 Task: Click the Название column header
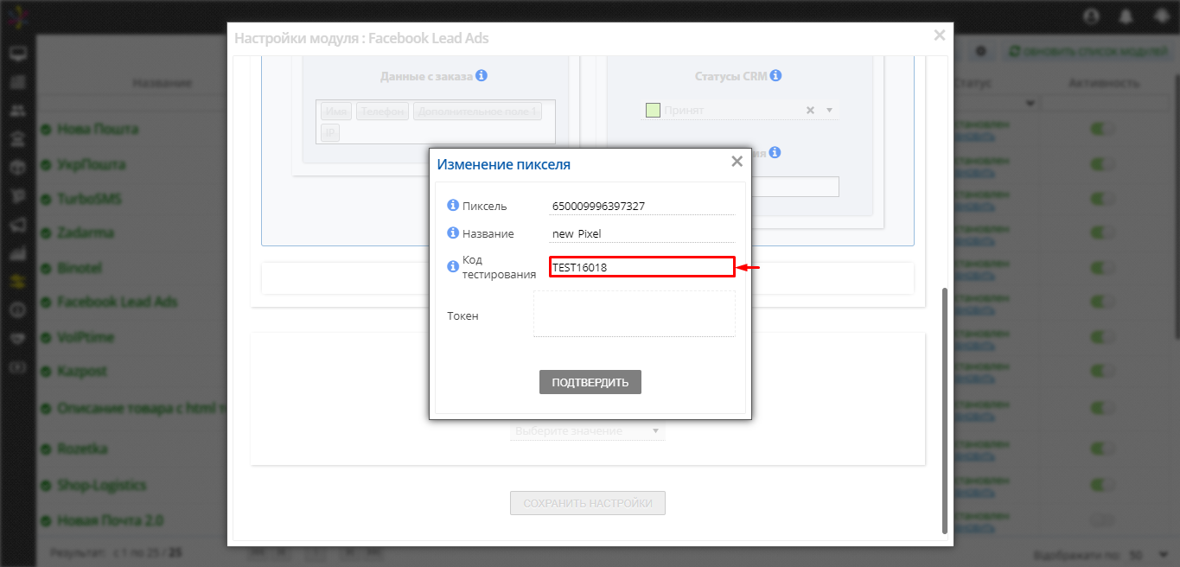tap(162, 83)
